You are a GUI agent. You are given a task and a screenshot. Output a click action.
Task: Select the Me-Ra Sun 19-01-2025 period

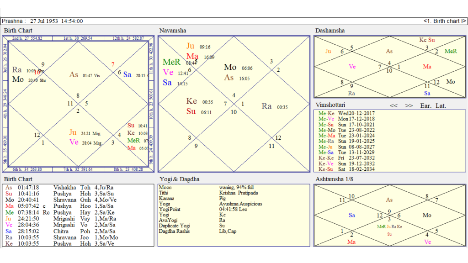346,141
